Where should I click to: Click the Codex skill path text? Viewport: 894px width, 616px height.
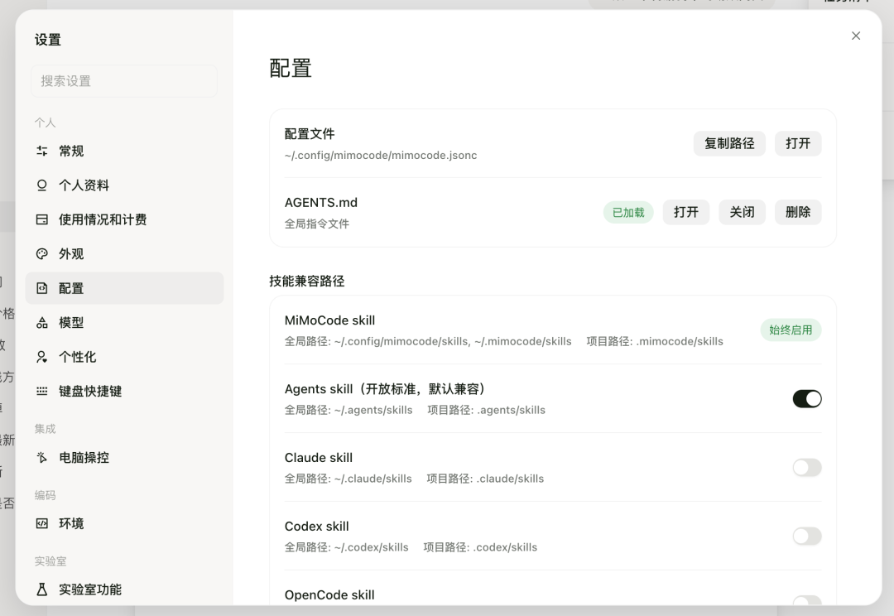[x=411, y=547]
